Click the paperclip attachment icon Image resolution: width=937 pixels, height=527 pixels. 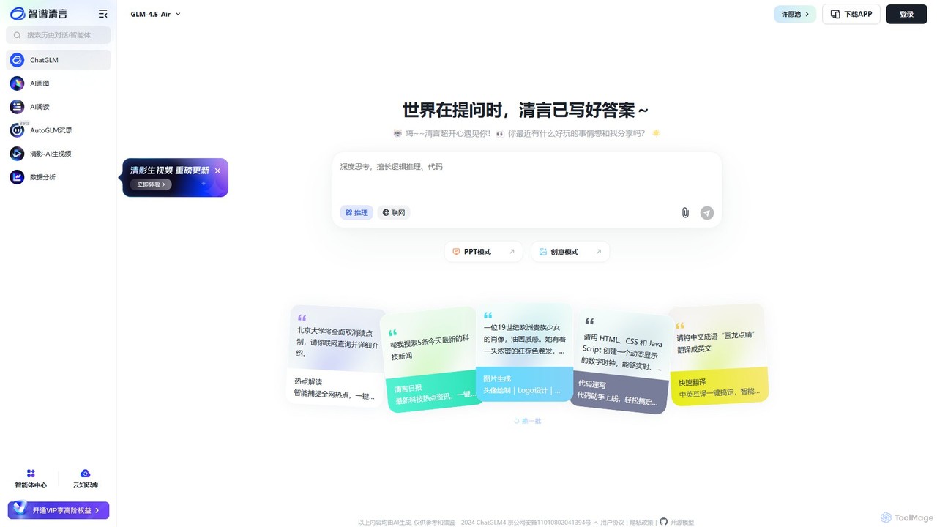click(x=685, y=213)
